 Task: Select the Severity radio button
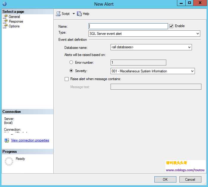[71, 71]
